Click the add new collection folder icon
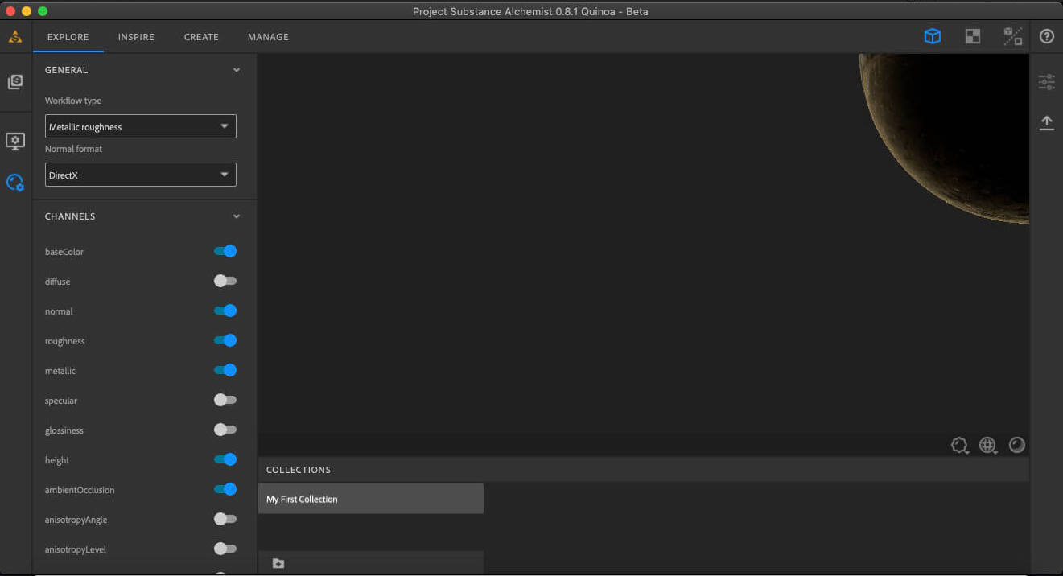Screen dimensions: 1063x576 pos(278,563)
